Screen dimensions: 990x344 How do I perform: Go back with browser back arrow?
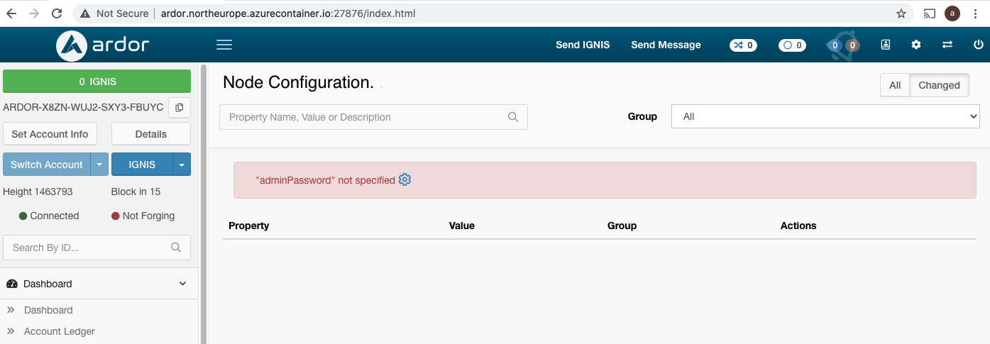pyautogui.click(x=11, y=13)
